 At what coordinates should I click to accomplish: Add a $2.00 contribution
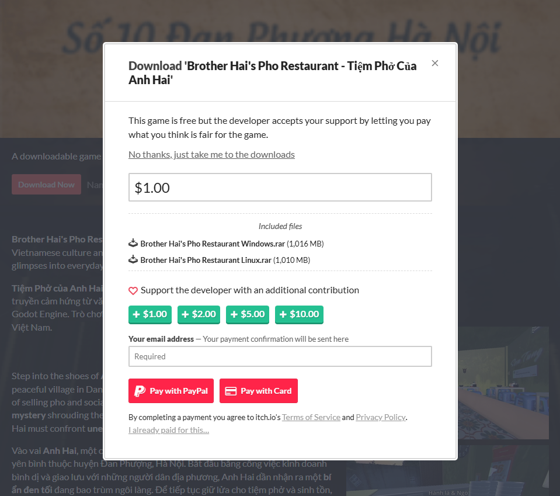(199, 314)
